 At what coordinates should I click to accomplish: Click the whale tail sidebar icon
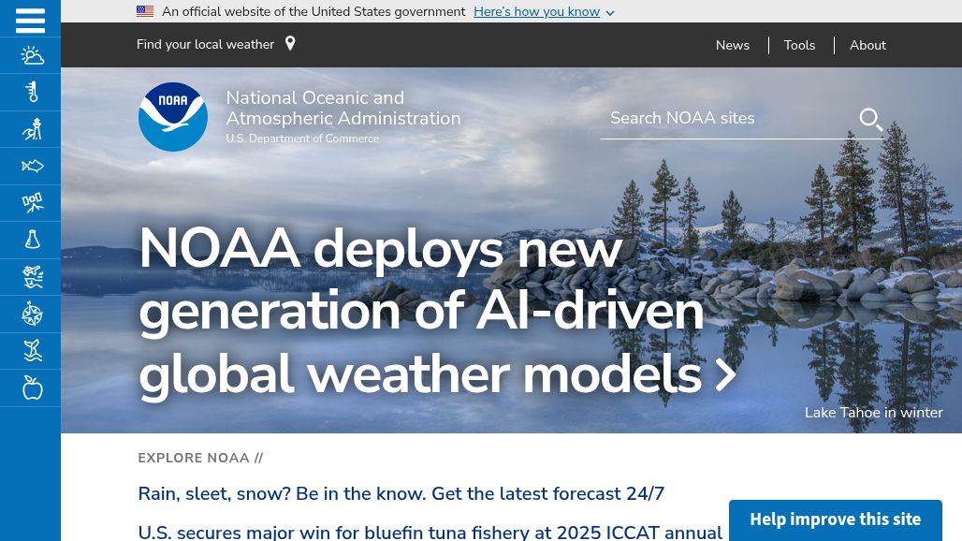click(31, 351)
